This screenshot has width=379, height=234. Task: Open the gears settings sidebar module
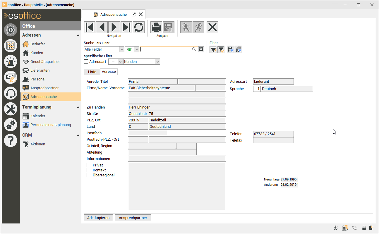(11, 125)
